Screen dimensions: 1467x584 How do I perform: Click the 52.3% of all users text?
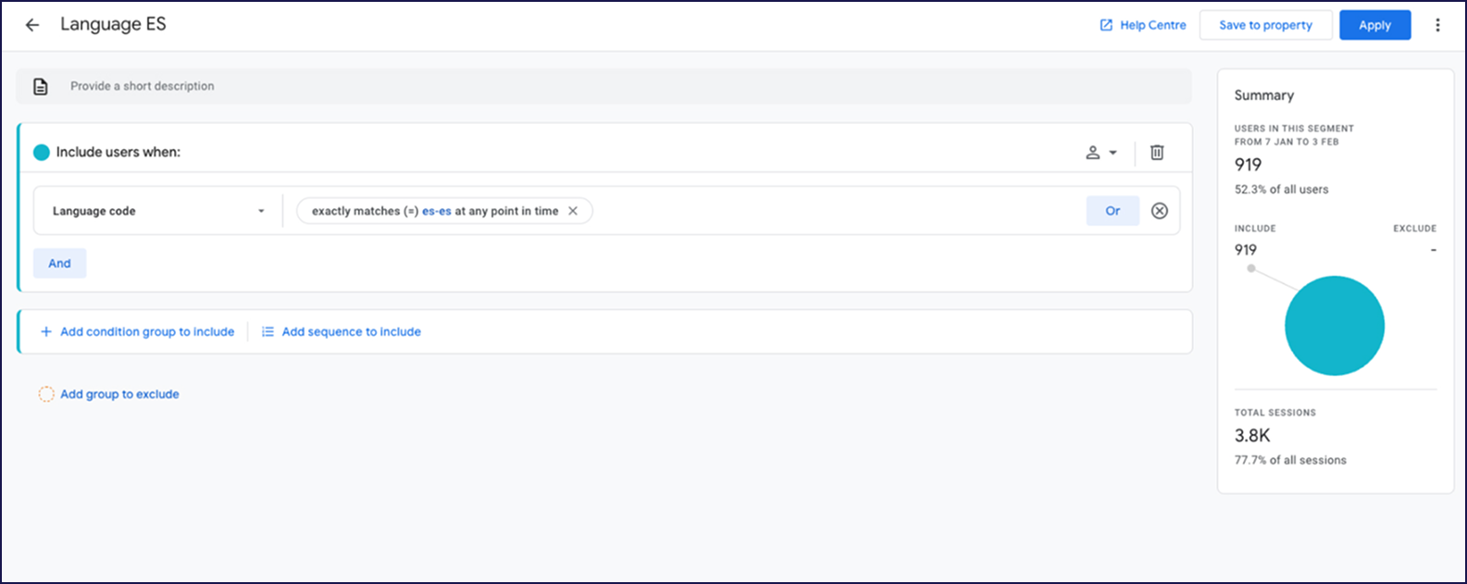[x=1281, y=189]
